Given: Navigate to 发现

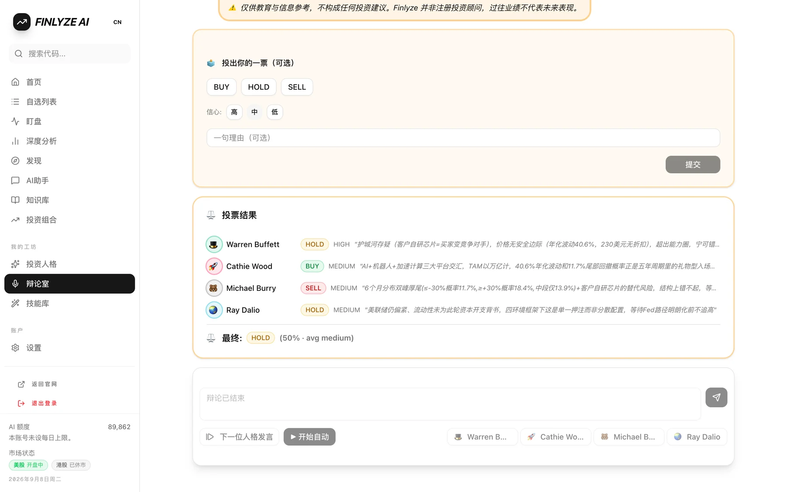Looking at the screenshot, I should pos(70,161).
